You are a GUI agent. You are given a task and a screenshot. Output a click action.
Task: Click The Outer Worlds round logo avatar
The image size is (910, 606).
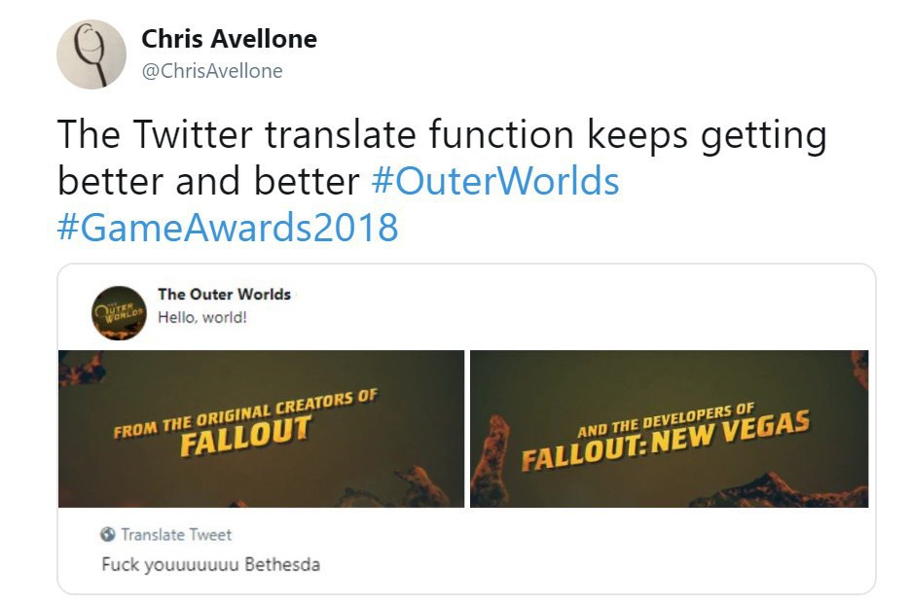(119, 312)
